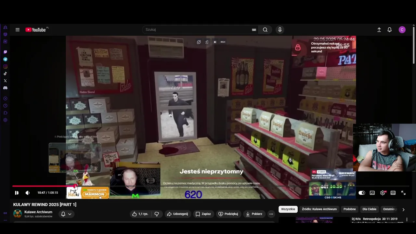Click the floating webcam picture-in-picture window
This screenshot has height=234, width=416.
384,147
